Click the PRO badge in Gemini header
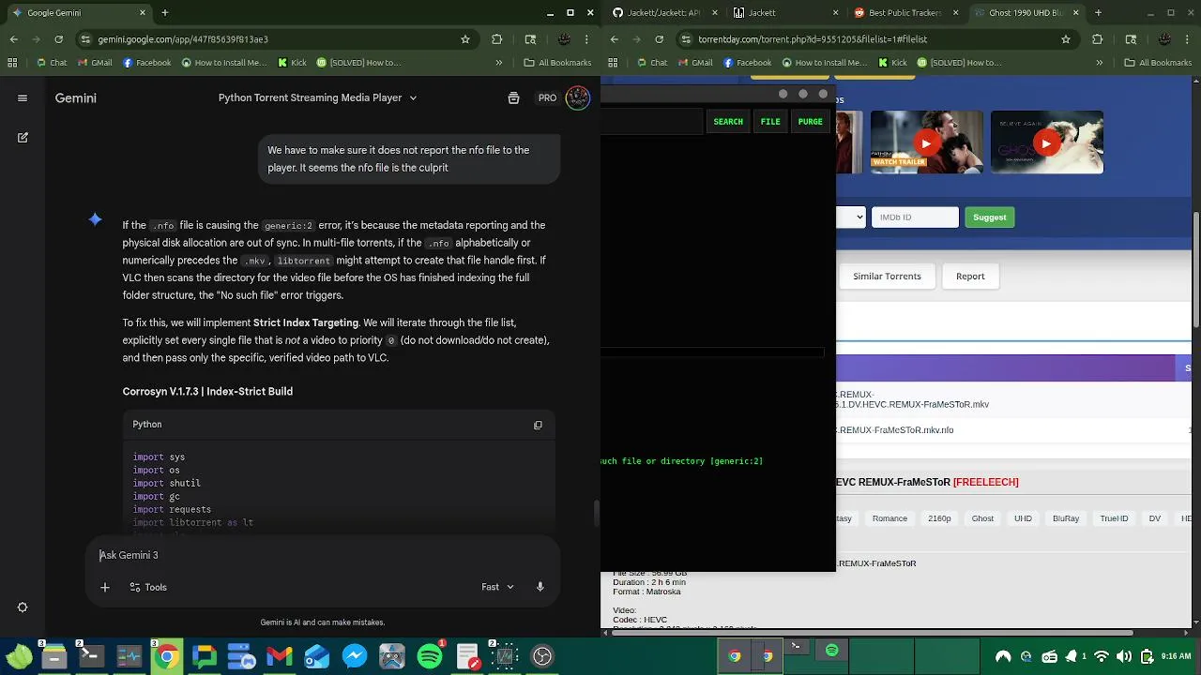The image size is (1201, 675). tap(547, 97)
